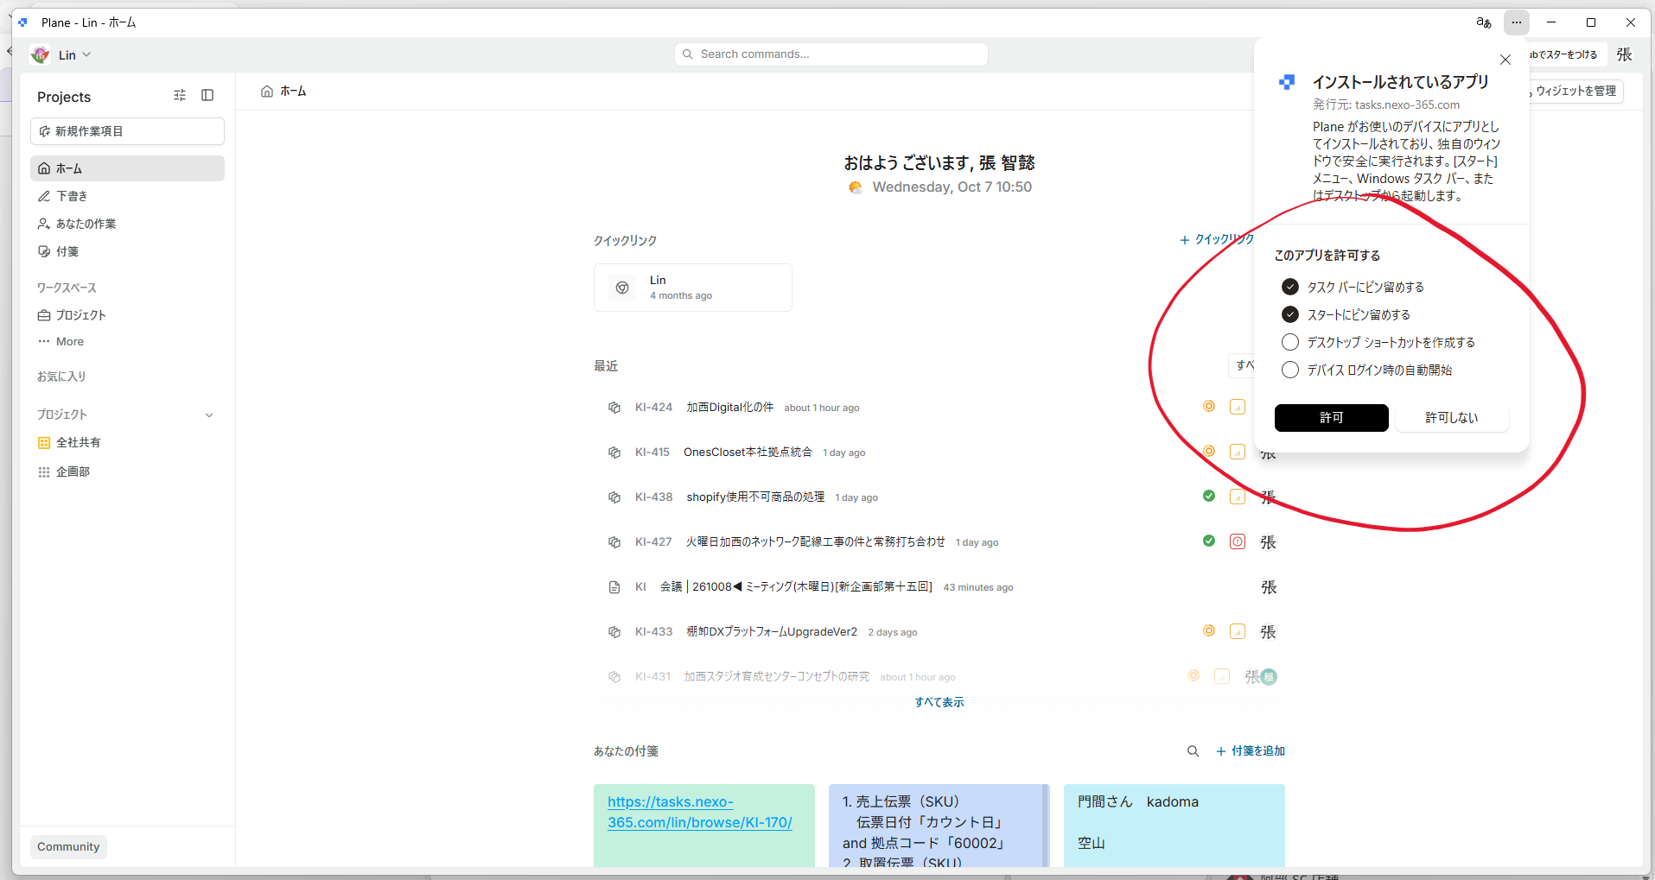This screenshot has height=880, width=1655.
Task: Click the 全社共有 project icon
Action: pyautogui.click(x=44, y=443)
